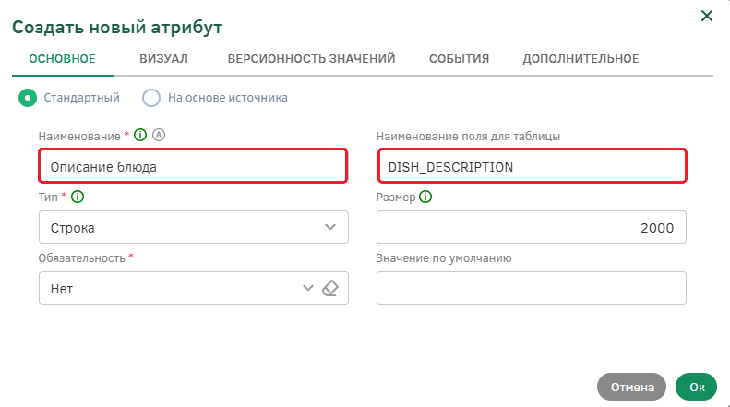The width and height of the screenshot is (730, 407).
Task: Select the Стандартный radio button
Action: 28,98
